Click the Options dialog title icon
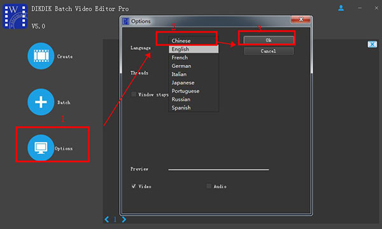The height and width of the screenshot is (229, 382). click(125, 21)
